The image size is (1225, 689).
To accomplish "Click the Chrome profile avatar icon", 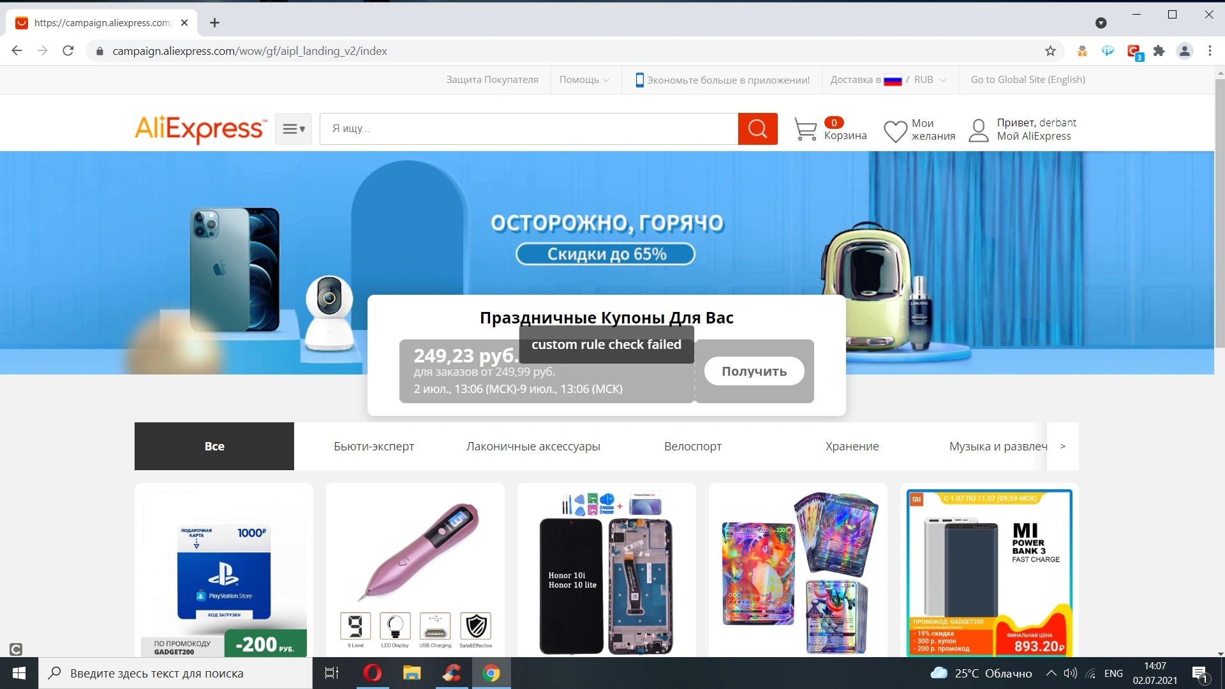I will point(1185,51).
